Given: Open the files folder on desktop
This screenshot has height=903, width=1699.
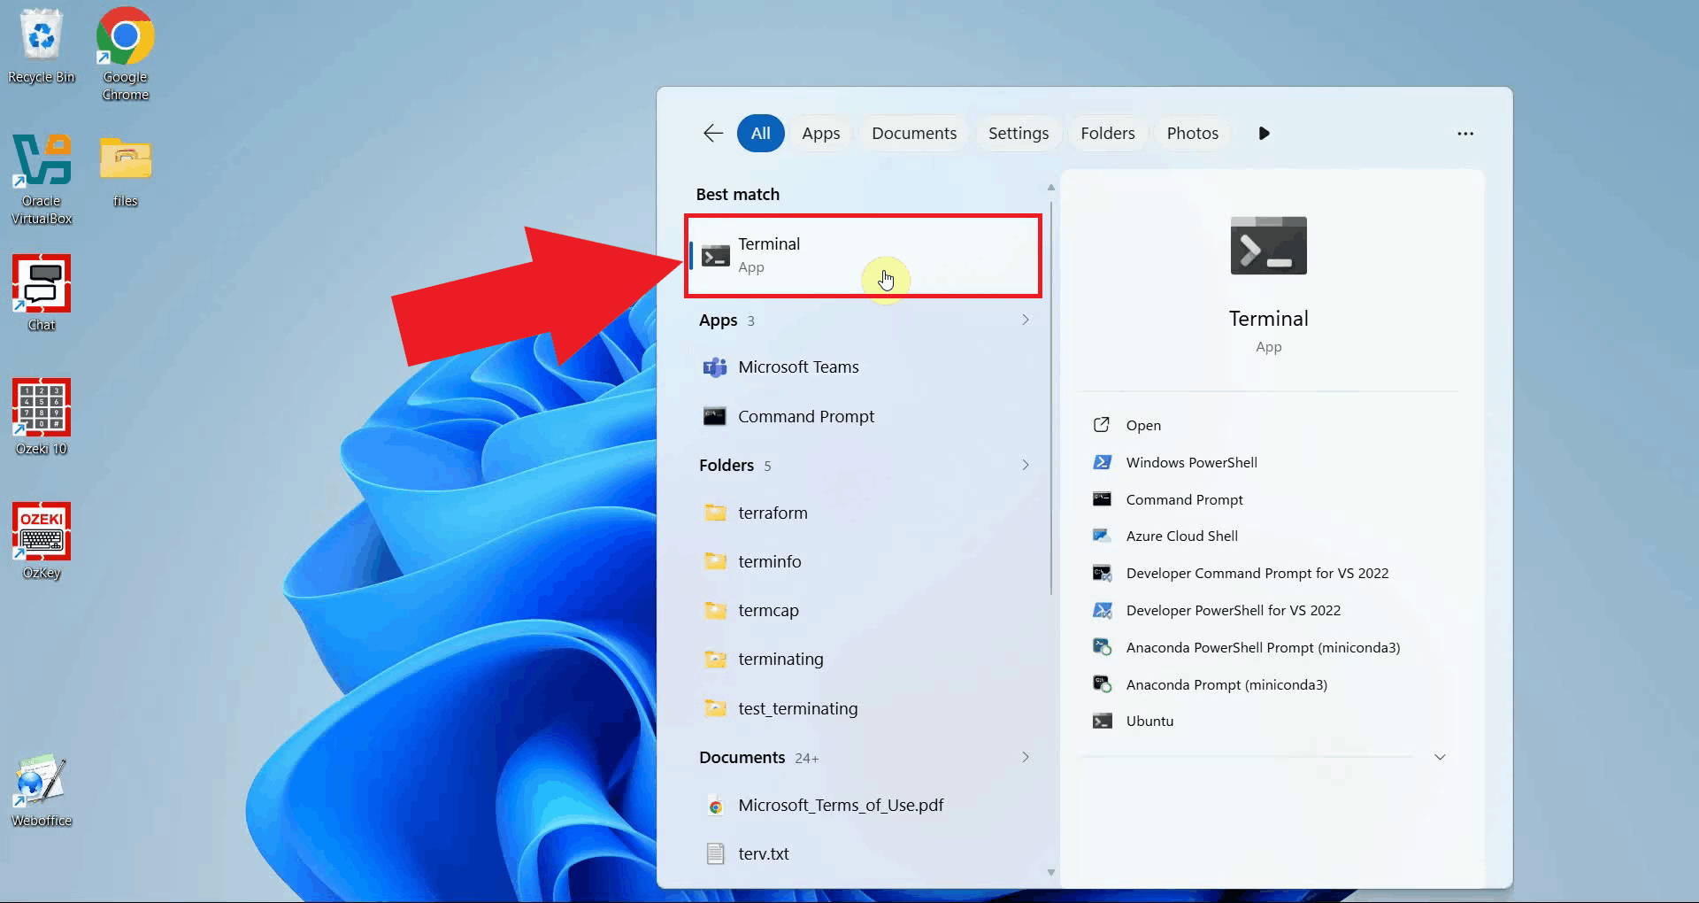Looking at the screenshot, I should click(x=126, y=172).
